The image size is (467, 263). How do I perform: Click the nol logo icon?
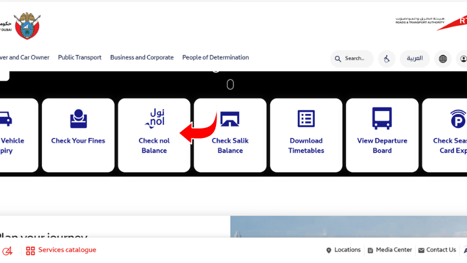pyautogui.click(x=155, y=119)
